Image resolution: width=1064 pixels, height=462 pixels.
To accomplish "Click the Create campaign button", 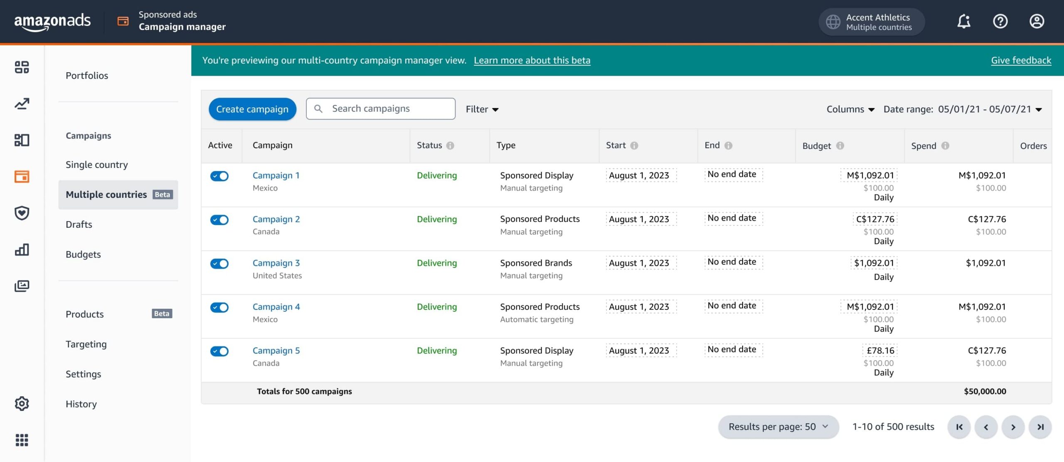I will click(x=252, y=109).
